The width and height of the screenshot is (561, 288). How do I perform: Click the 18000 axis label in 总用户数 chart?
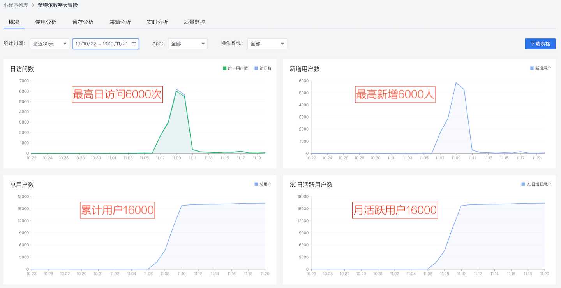tap(23, 197)
